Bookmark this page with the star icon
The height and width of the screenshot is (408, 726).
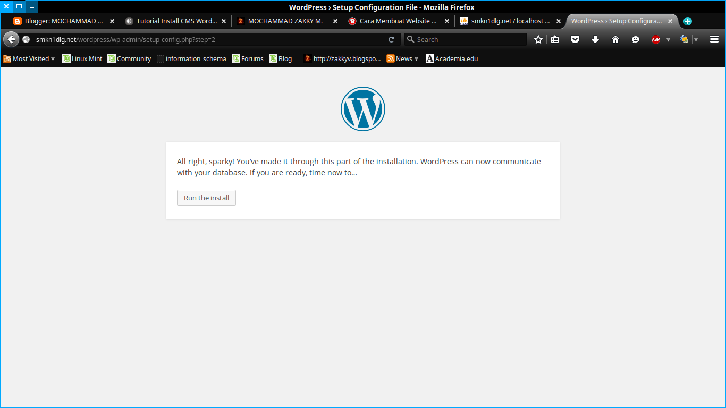pos(538,39)
